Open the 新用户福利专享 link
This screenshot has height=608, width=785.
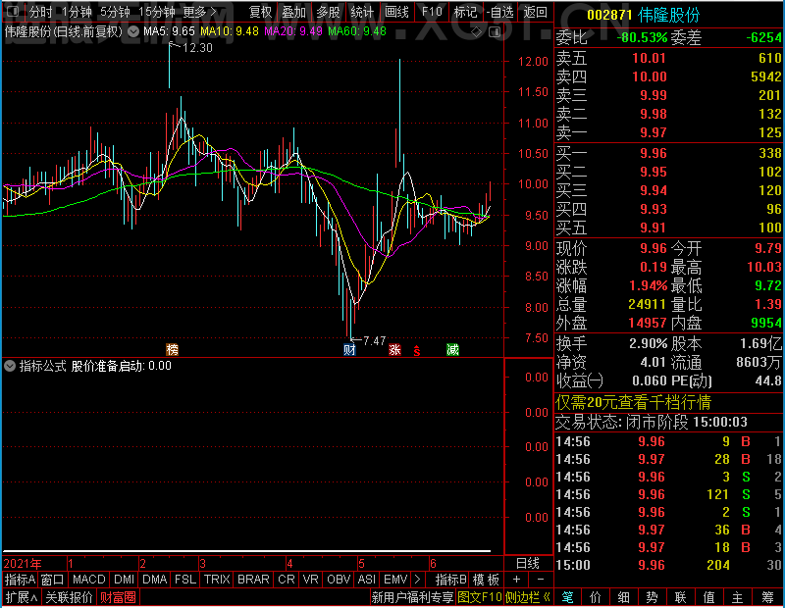tap(412, 597)
